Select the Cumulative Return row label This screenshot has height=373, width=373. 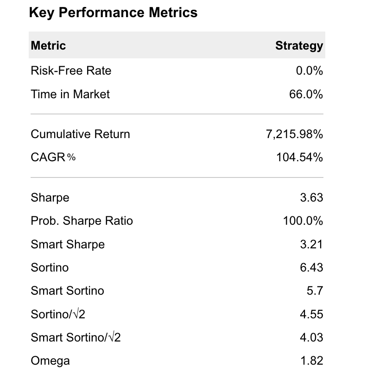(x=80, y=134)
